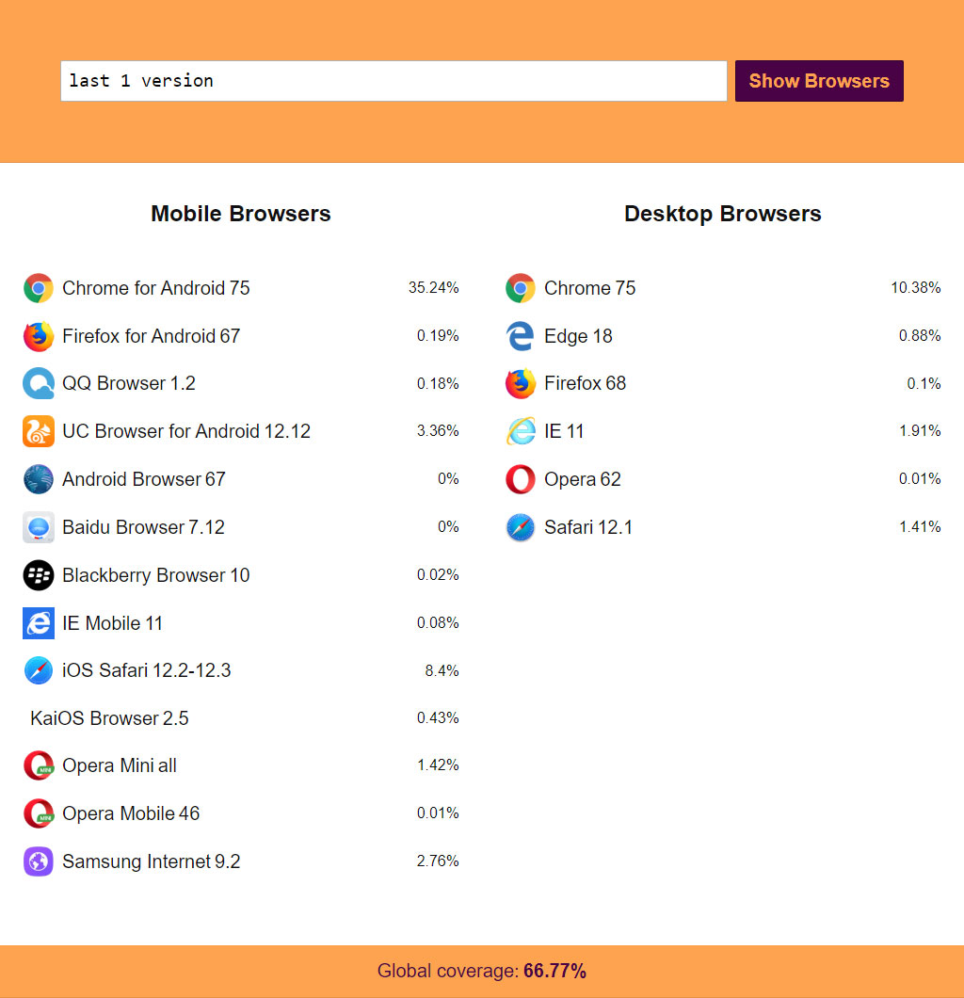Select the Blackberry Browser 10 label
Image resolution: width=964 pixels, height=998 pixels.
pyautogui.click(x=156, y=575)
